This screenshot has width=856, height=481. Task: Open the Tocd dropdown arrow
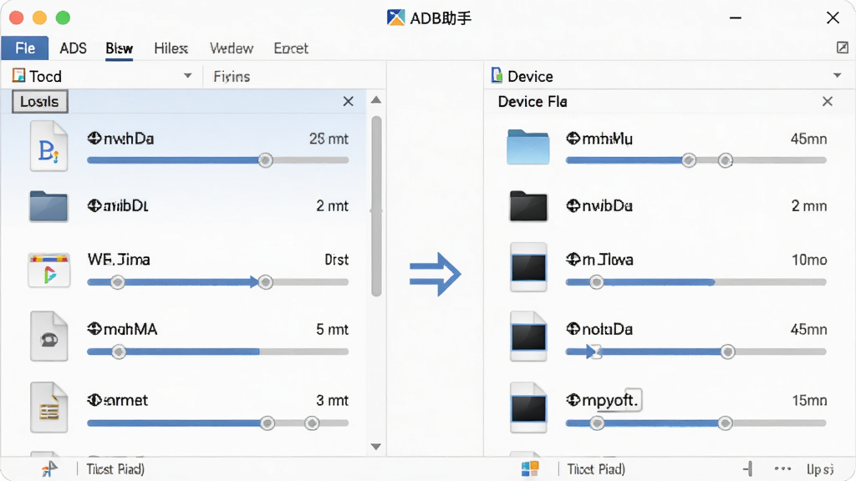[188, 75]
